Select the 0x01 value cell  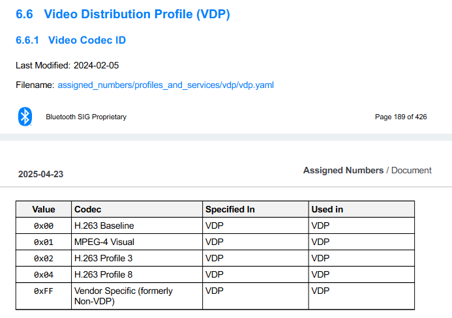44,242
